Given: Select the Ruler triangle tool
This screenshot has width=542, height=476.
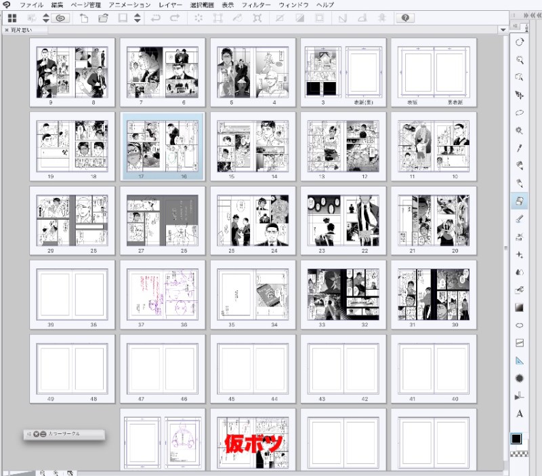Looking at the screenshot, I should click(519, 361).
